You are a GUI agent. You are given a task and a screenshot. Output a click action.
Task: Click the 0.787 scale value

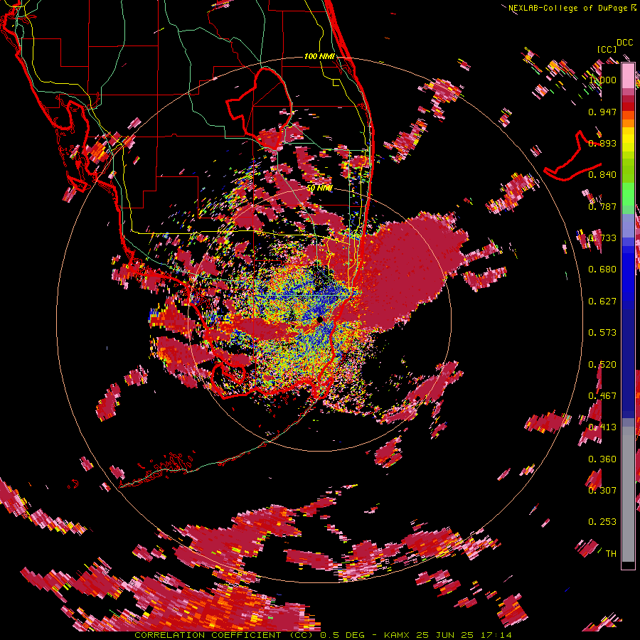click(602, 206)
